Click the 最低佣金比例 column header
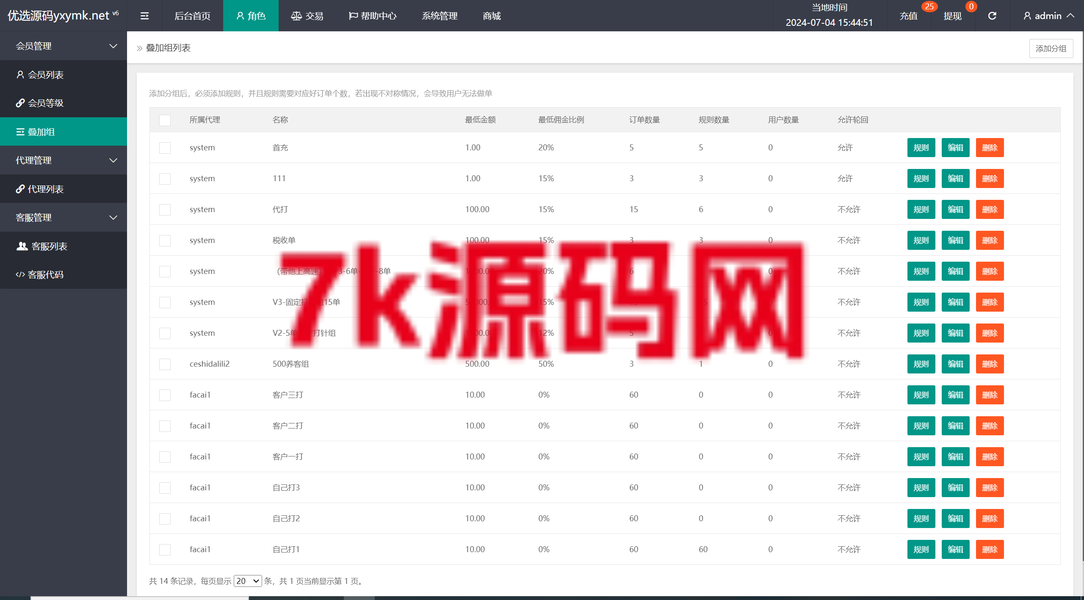The height and width of the screenshot is (600, 1084). (561, 120)
